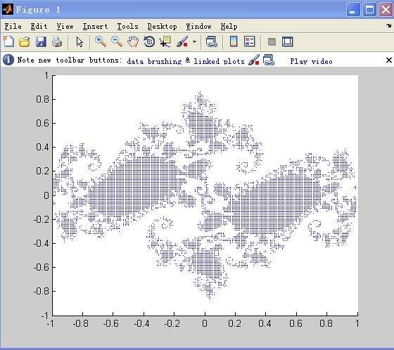
Task: Open the Insert menu
Action: click(95, 27)
